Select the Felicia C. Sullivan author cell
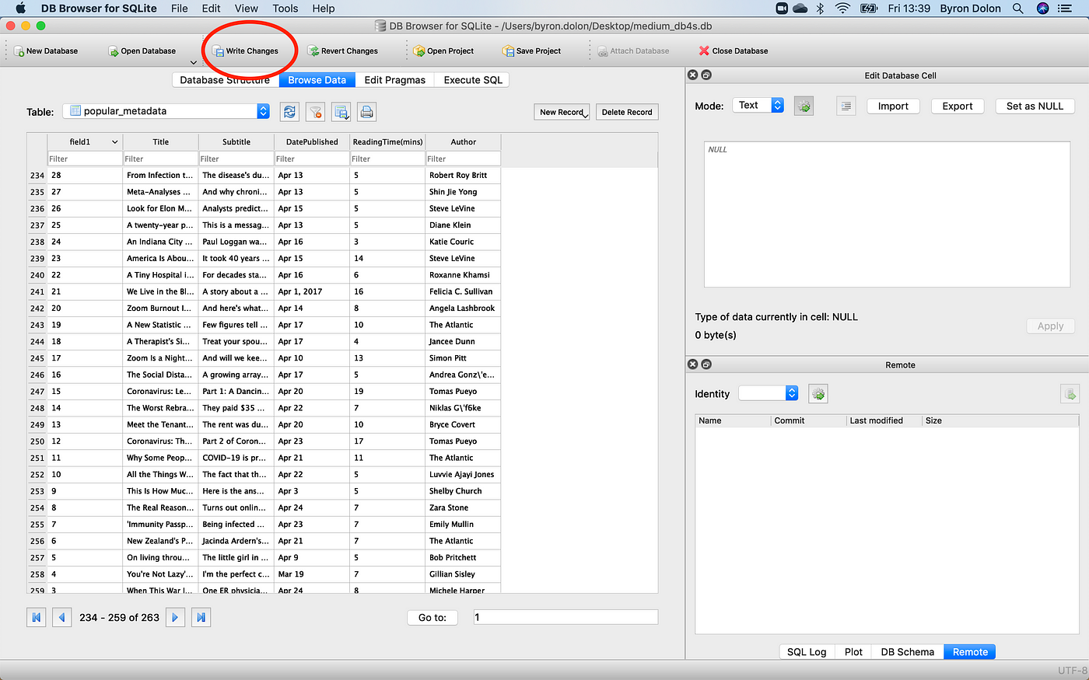 tap(463, 291)
